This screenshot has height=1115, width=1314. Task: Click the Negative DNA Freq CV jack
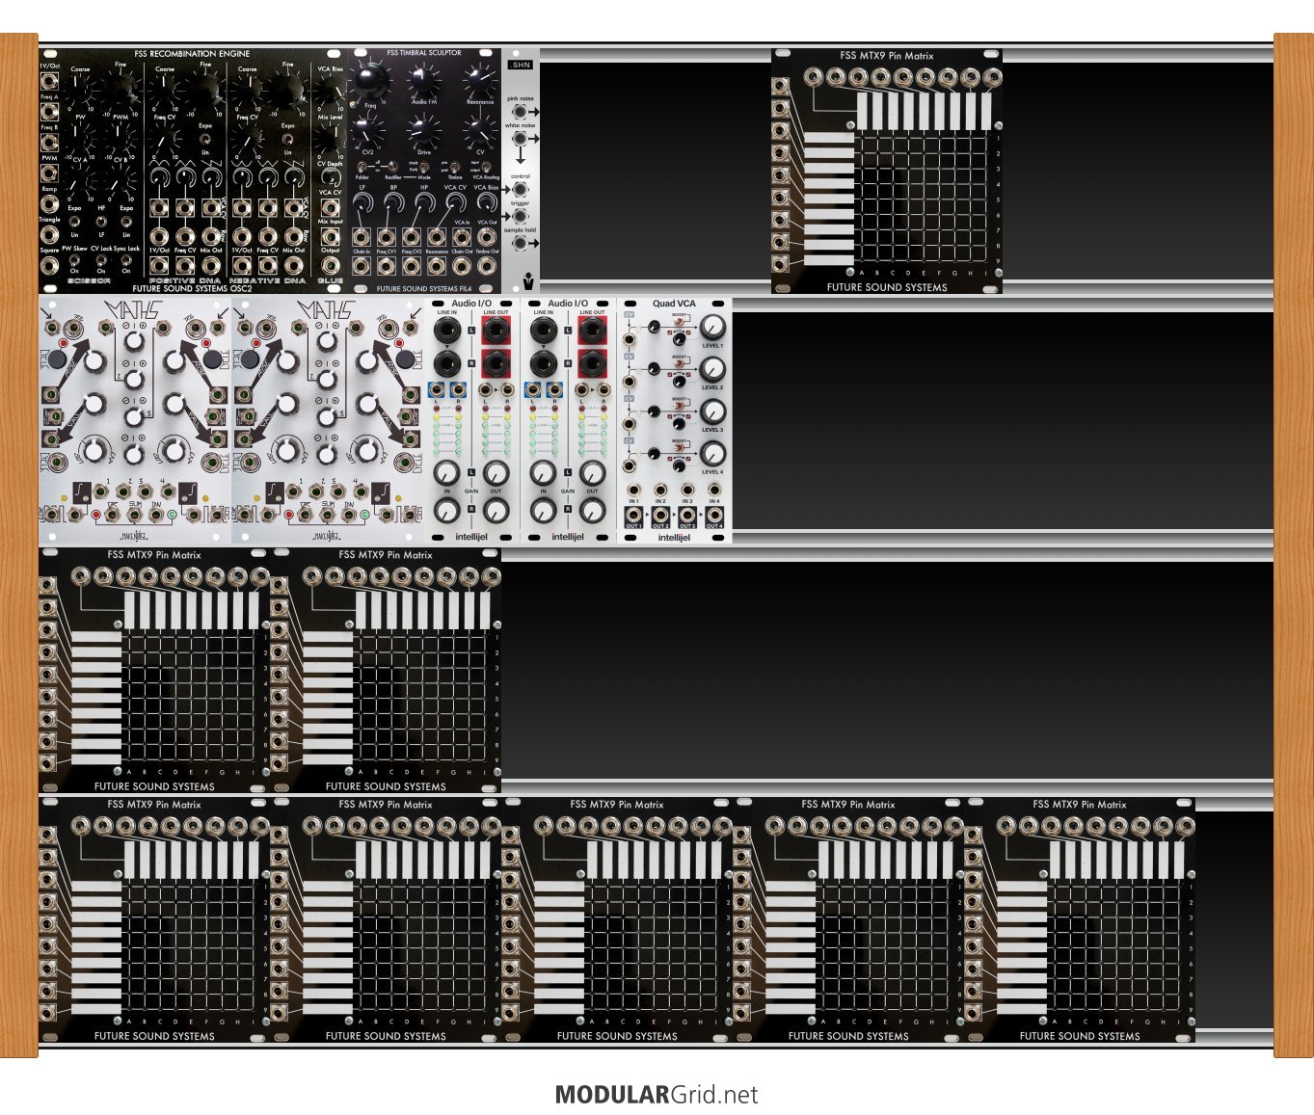[268, 264]
